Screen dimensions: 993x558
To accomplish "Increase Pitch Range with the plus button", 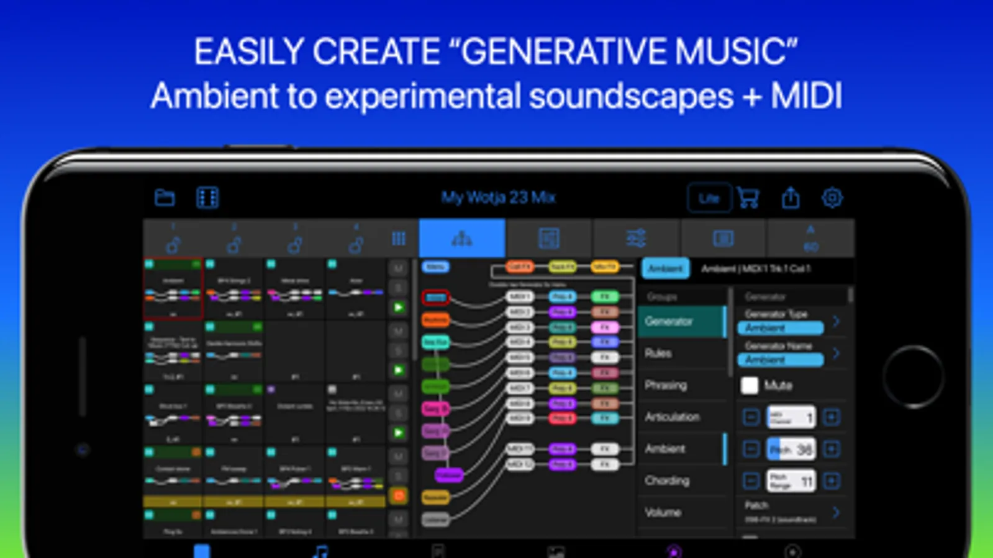I will coord(832,480).
